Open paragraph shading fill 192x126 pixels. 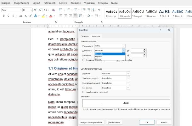89,16
